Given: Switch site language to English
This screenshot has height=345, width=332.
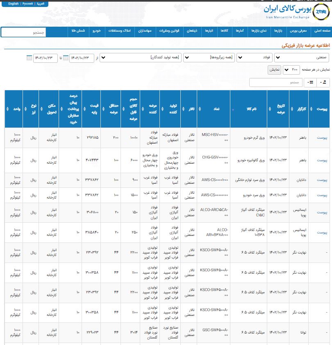Looking at the screenshot, I should tap(14, 4).
